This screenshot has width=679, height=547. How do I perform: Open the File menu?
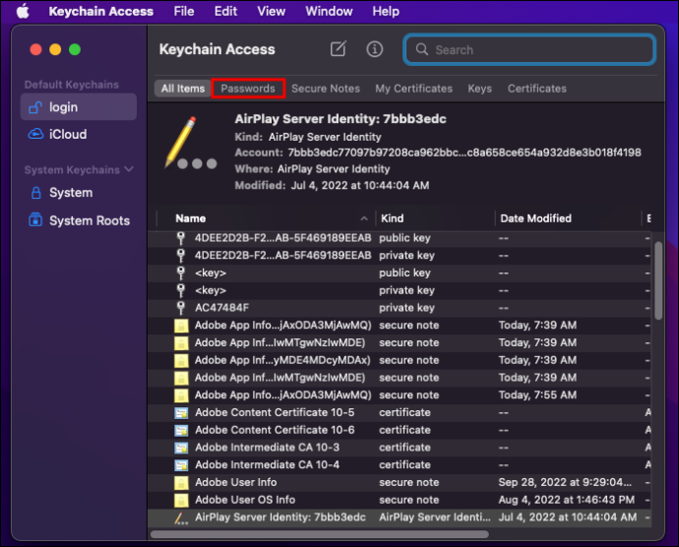[x=184, y=11]
